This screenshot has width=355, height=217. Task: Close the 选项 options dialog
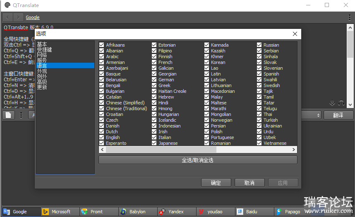295,34
